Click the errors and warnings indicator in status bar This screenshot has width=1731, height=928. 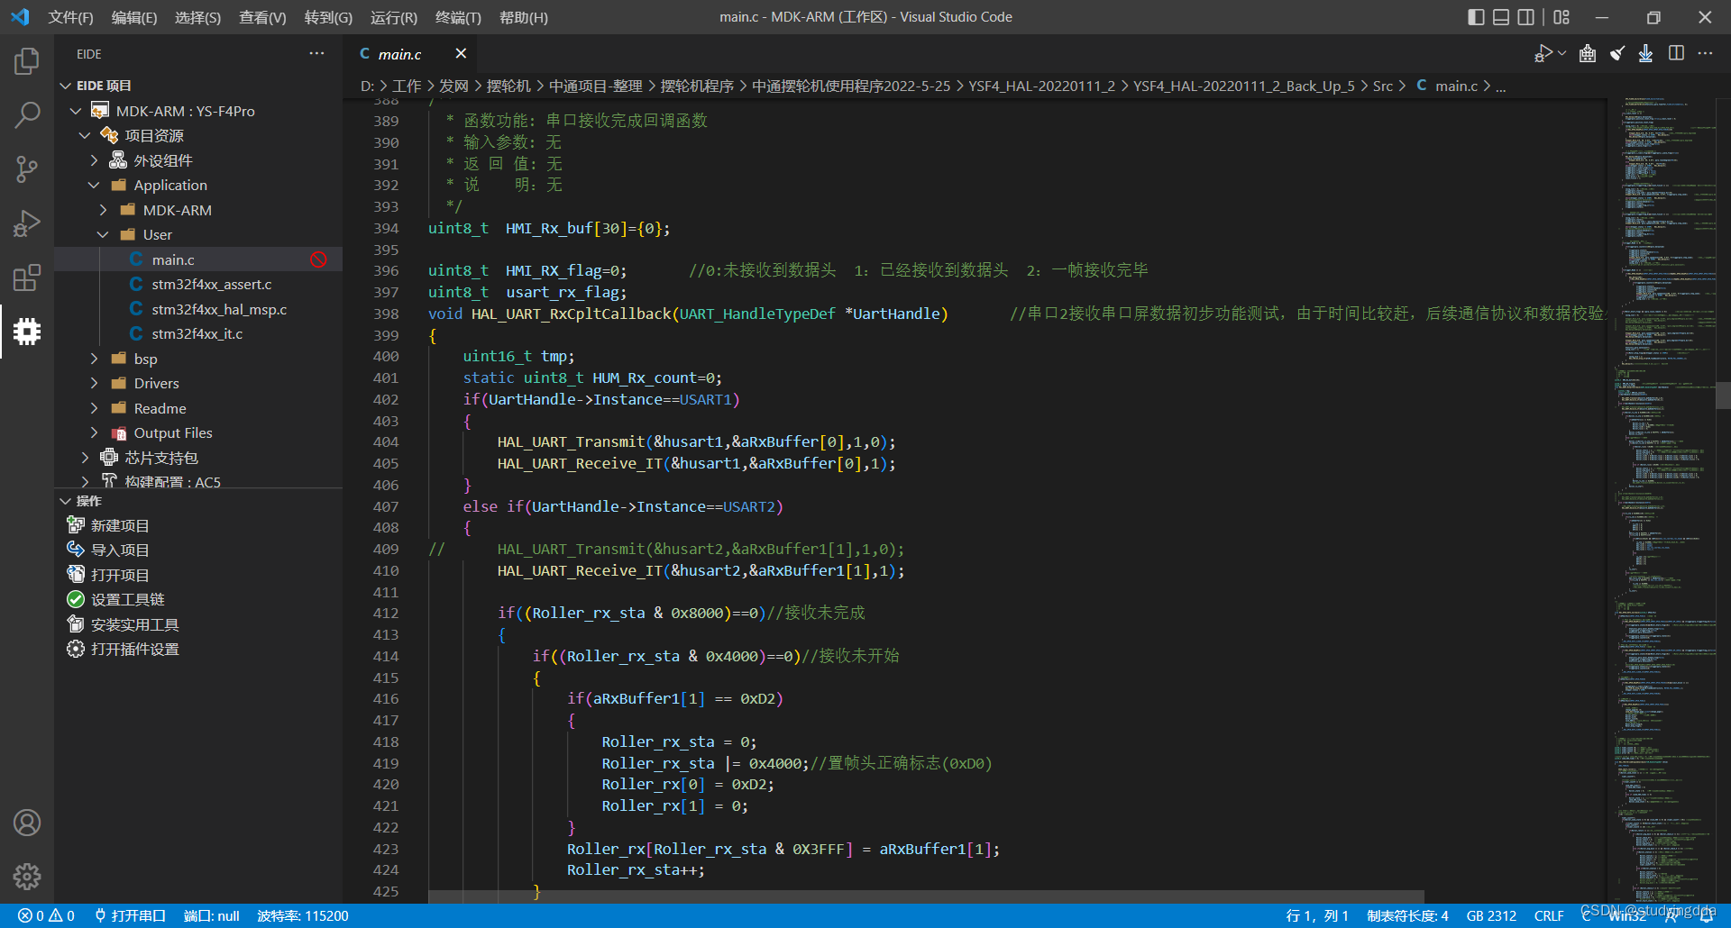pos(47,916)
